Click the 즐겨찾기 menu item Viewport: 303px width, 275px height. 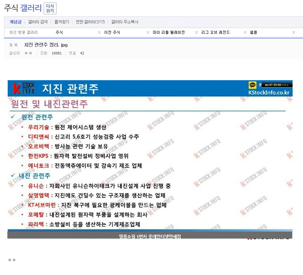61,22
